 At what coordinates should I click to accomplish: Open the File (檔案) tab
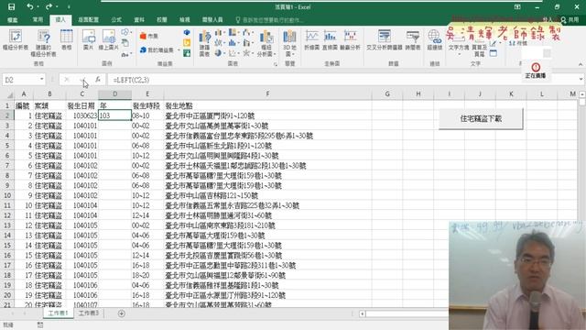click(x=13, y=19)
